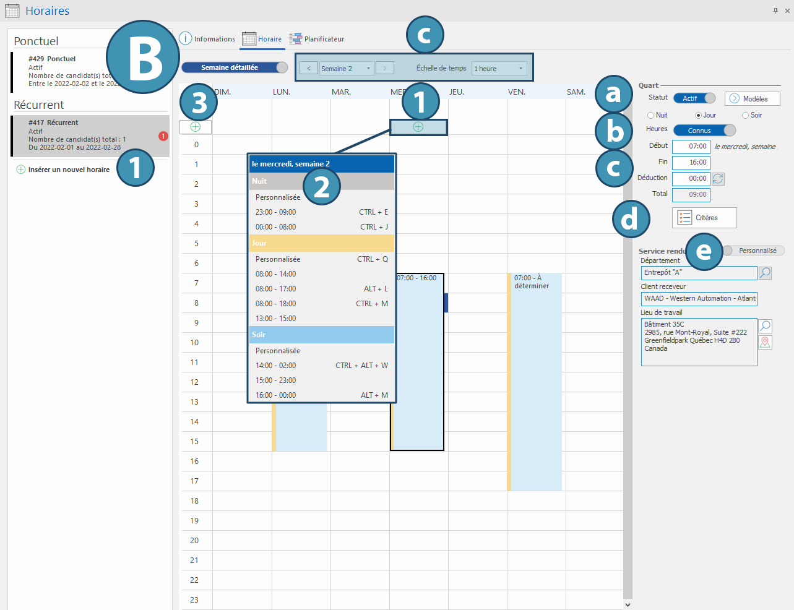Open the Planificateur tab

317,39
